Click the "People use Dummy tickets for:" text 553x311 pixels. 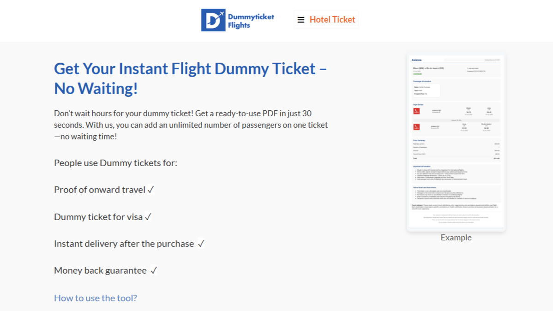tap(115, 163)
